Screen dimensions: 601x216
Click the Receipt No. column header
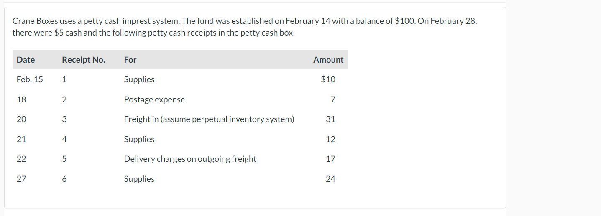tap(83, 60)
